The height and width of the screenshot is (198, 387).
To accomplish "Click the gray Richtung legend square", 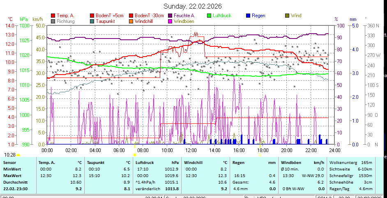I will (x=53, y=21).
